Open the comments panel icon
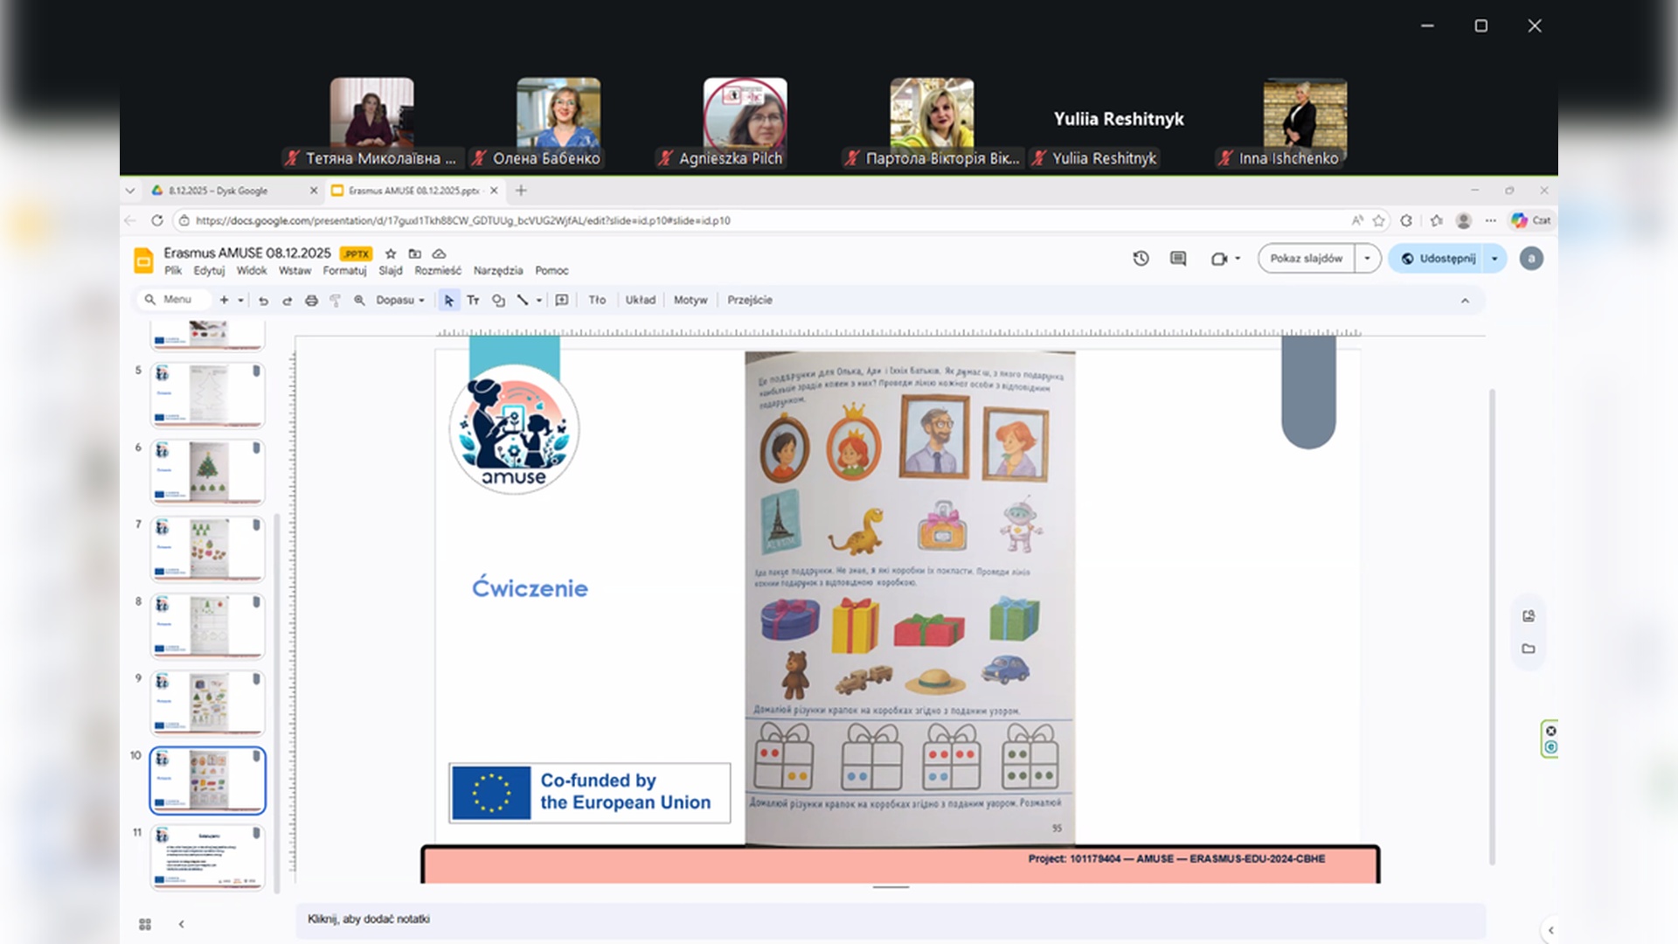The image size is (1678, 944). point(1178,259)
